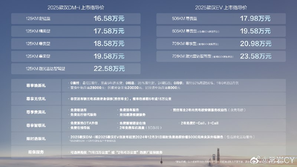The image size is (297, 167).
Task: Click the 16.58万元 price
Action: coord(109,18)
